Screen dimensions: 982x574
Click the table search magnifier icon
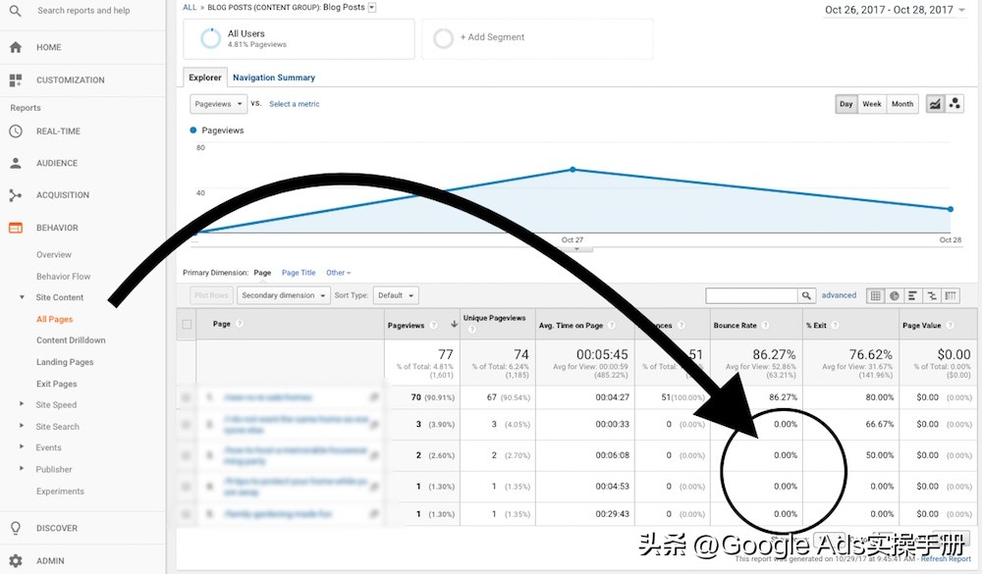point(807,294)
